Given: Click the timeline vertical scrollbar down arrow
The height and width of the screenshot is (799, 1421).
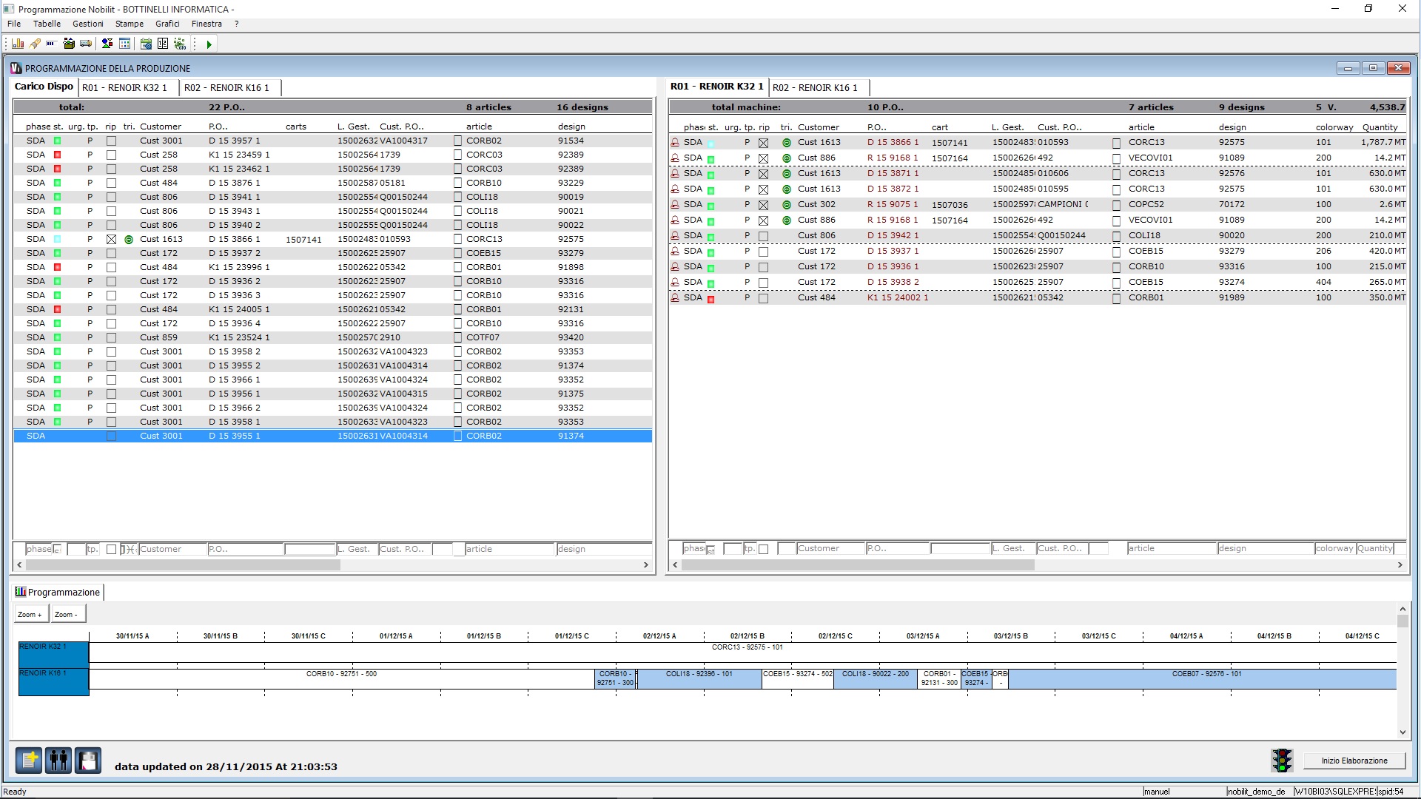Looking at the screenshot, I should click(1402, 732).
